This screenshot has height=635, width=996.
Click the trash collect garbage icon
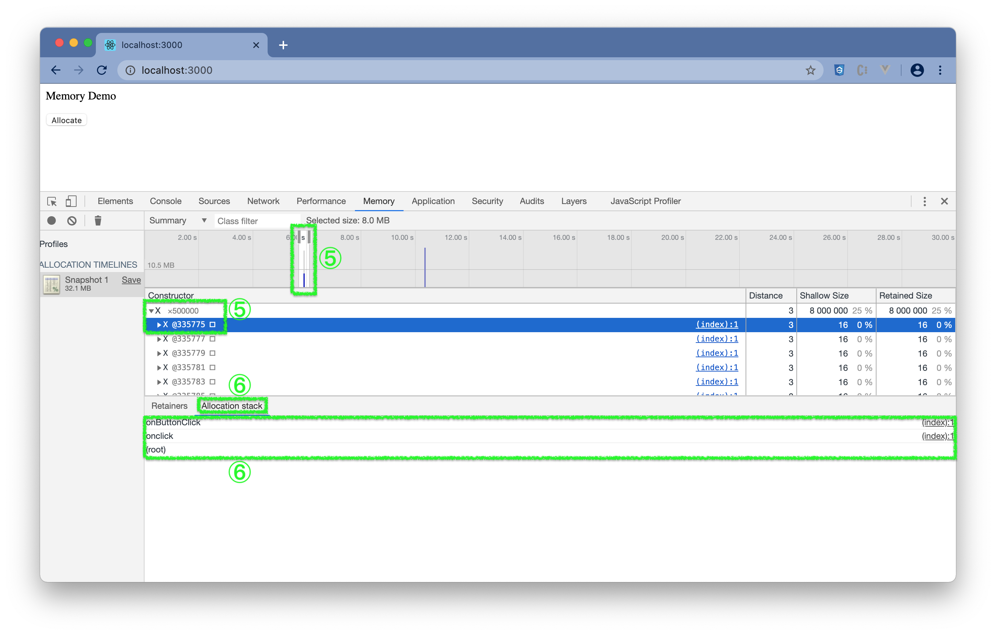(98, 220)
